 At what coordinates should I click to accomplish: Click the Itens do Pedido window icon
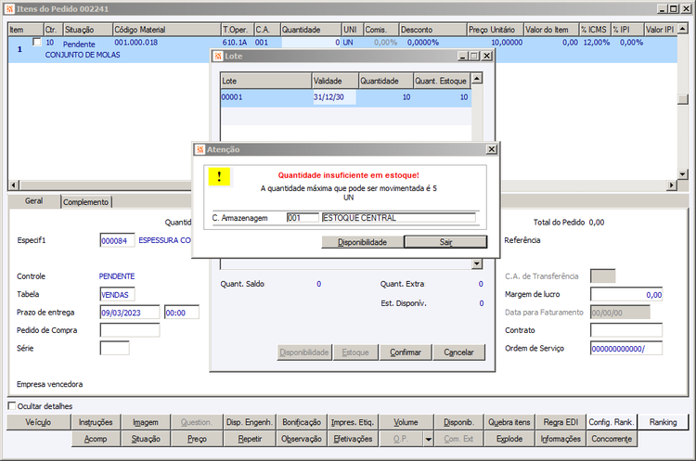pos(10,9)
